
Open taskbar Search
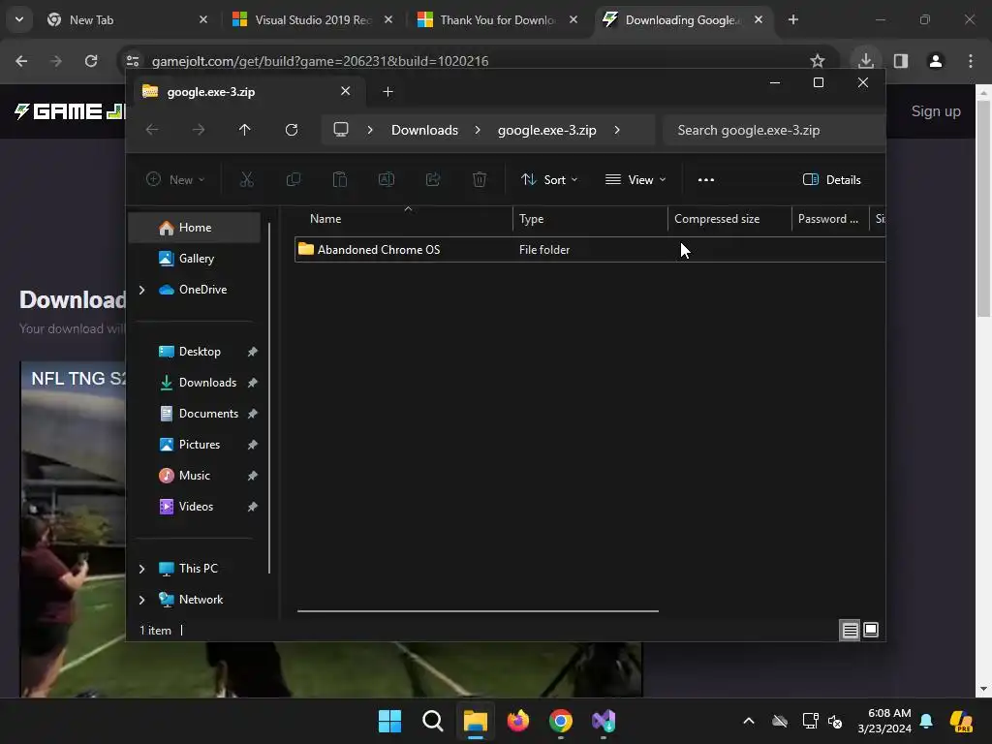point(433,721)
